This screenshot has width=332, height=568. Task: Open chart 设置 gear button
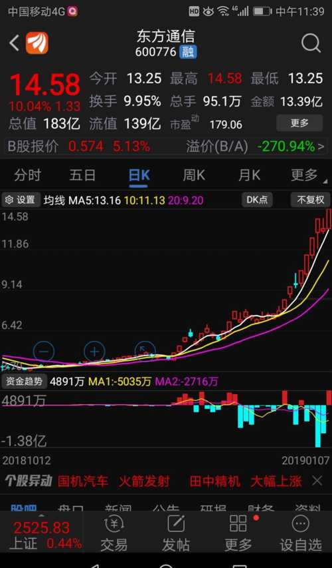(21, 200)
